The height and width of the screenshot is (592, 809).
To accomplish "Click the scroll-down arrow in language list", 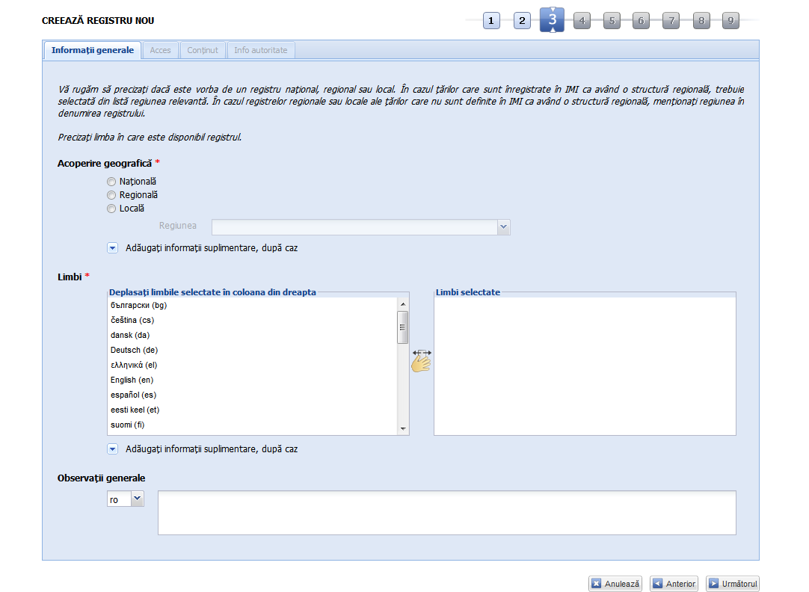I will tap(403, 428).
